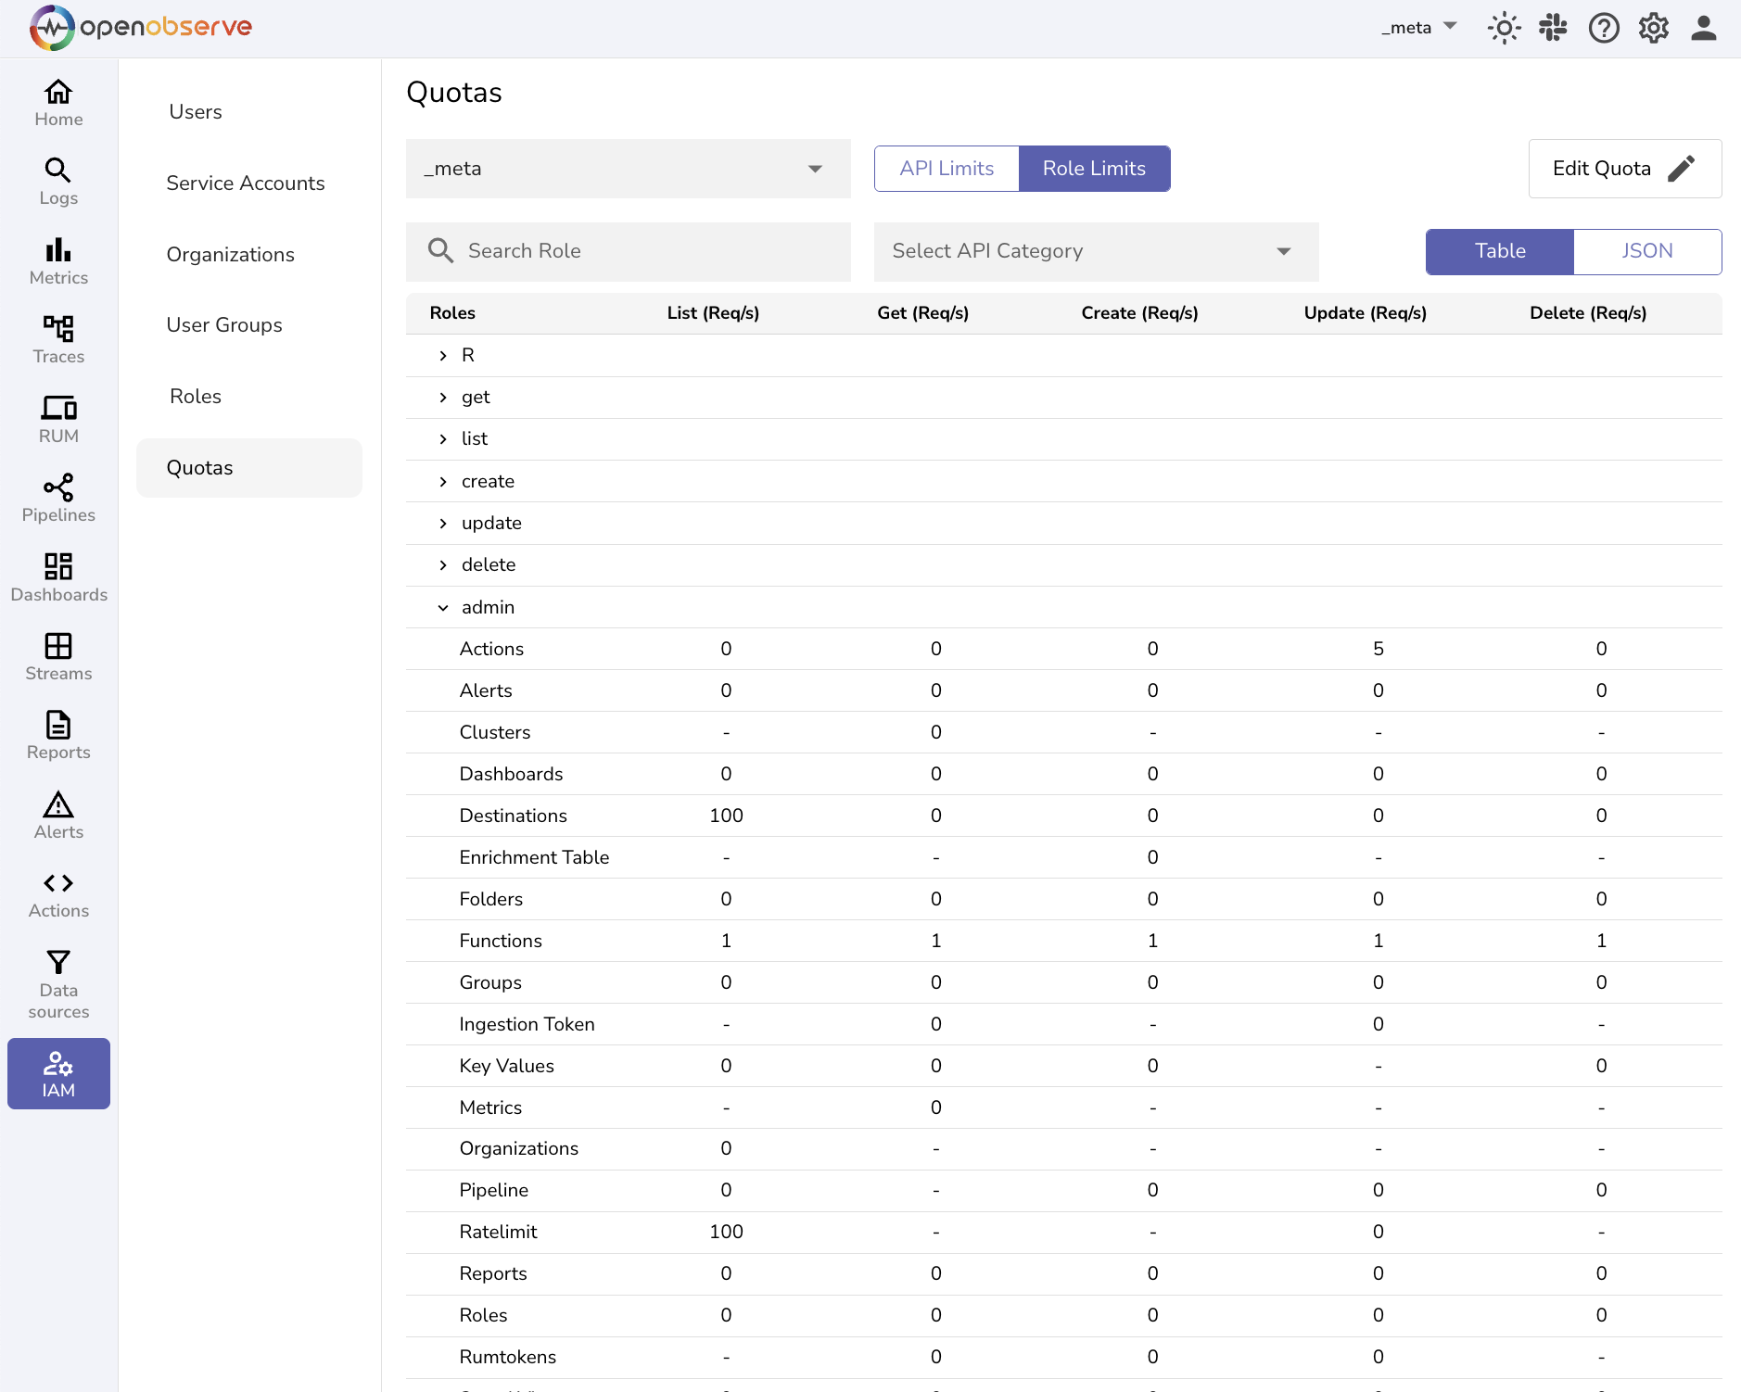
Task: Open the user profile icon
Action: (1704, 29)
